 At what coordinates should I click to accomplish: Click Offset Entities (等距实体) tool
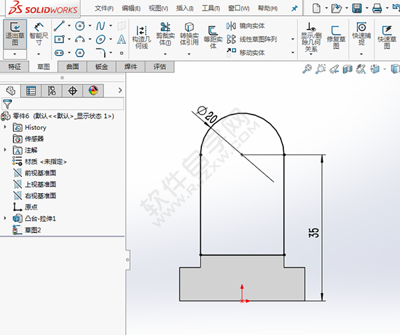tap(213, 37)
